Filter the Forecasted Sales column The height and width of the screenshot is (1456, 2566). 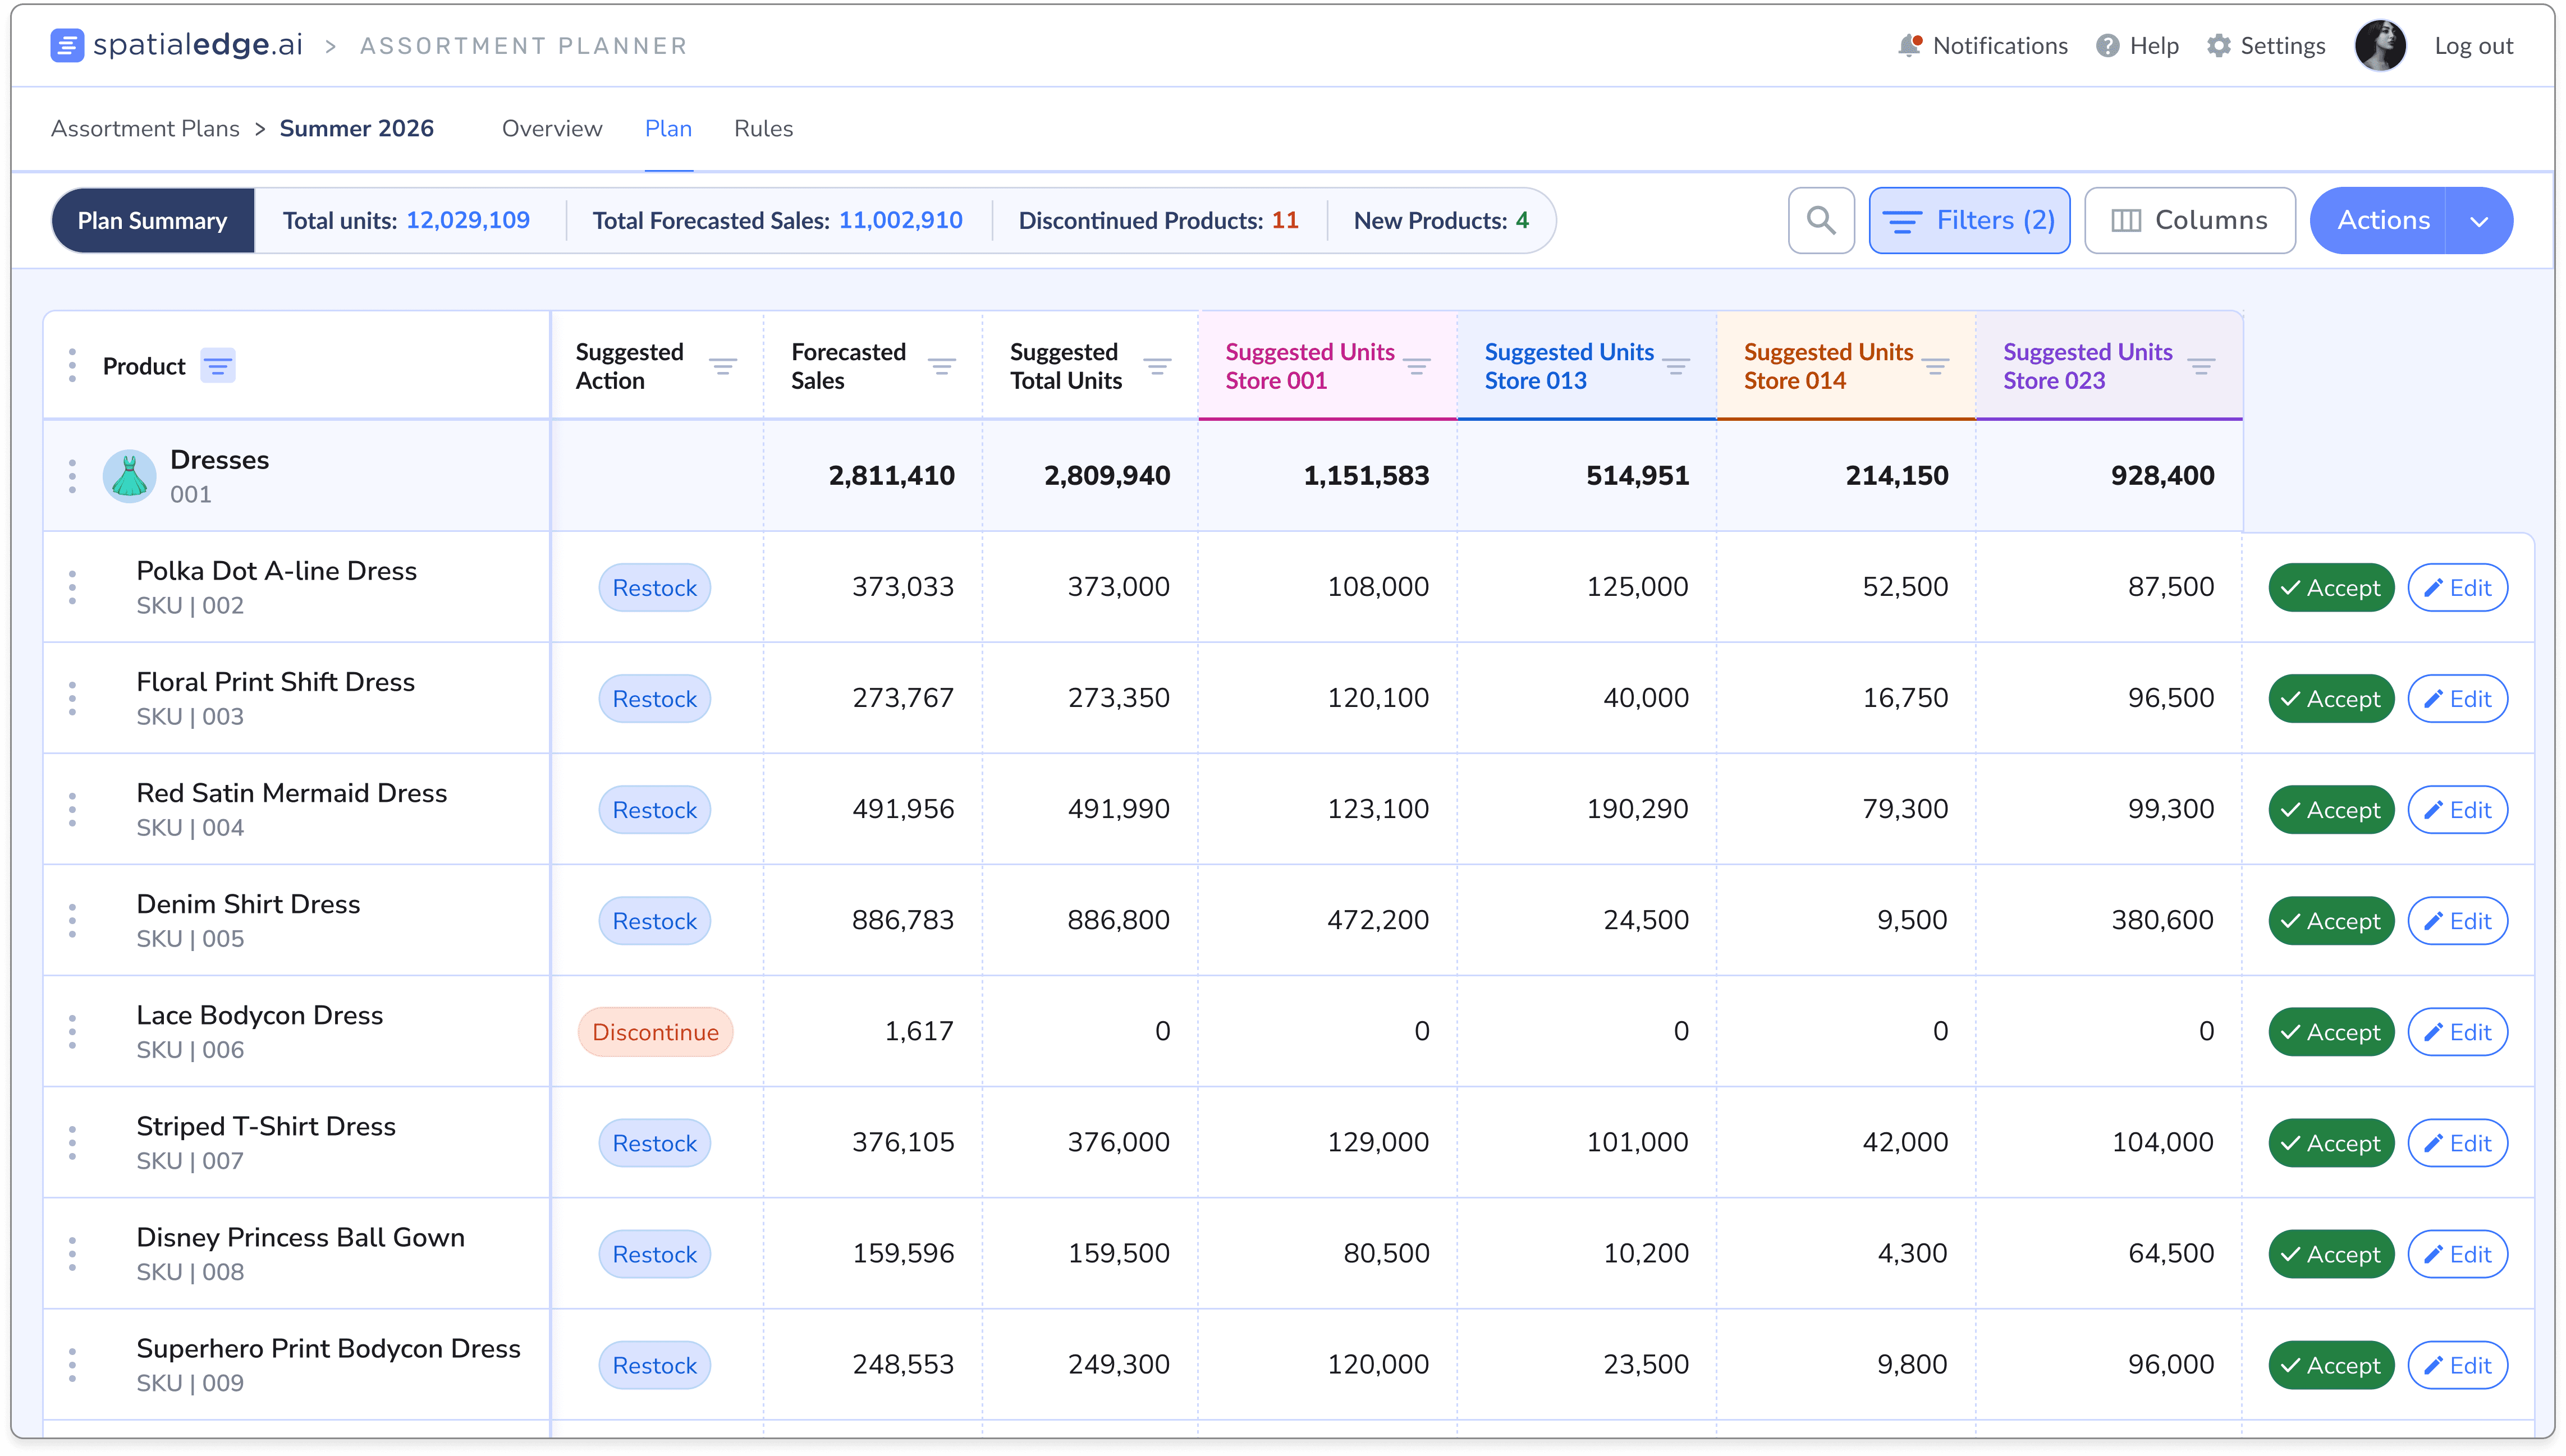[x=941, y=366]
